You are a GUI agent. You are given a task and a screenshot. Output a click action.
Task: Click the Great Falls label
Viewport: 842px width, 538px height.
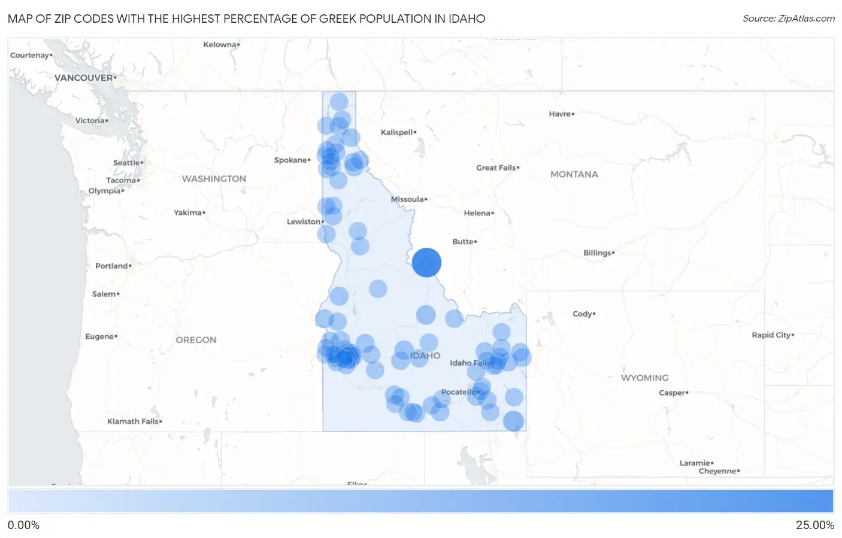(496, 168)
